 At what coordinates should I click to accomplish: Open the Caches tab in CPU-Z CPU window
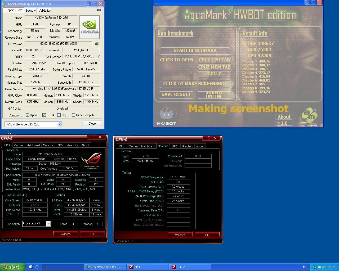tap(19, 145)
